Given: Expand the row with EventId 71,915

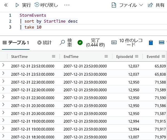Looking at the screenshot, I should pyautogui.click(x=3, y=120).
